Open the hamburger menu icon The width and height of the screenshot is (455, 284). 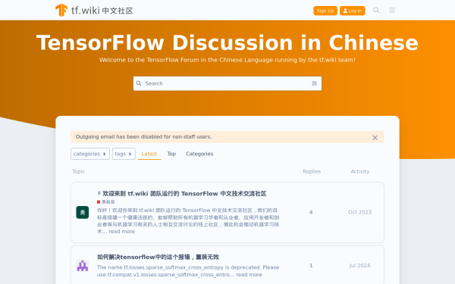click(392, 10)
